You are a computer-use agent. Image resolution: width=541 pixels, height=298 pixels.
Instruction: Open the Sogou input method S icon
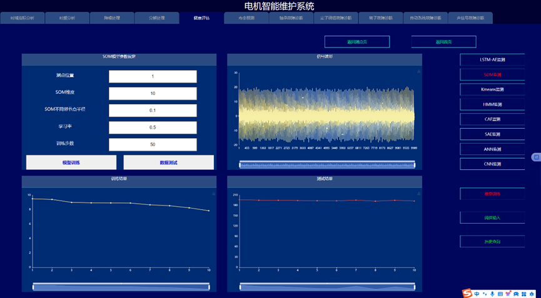coord(467,293)
